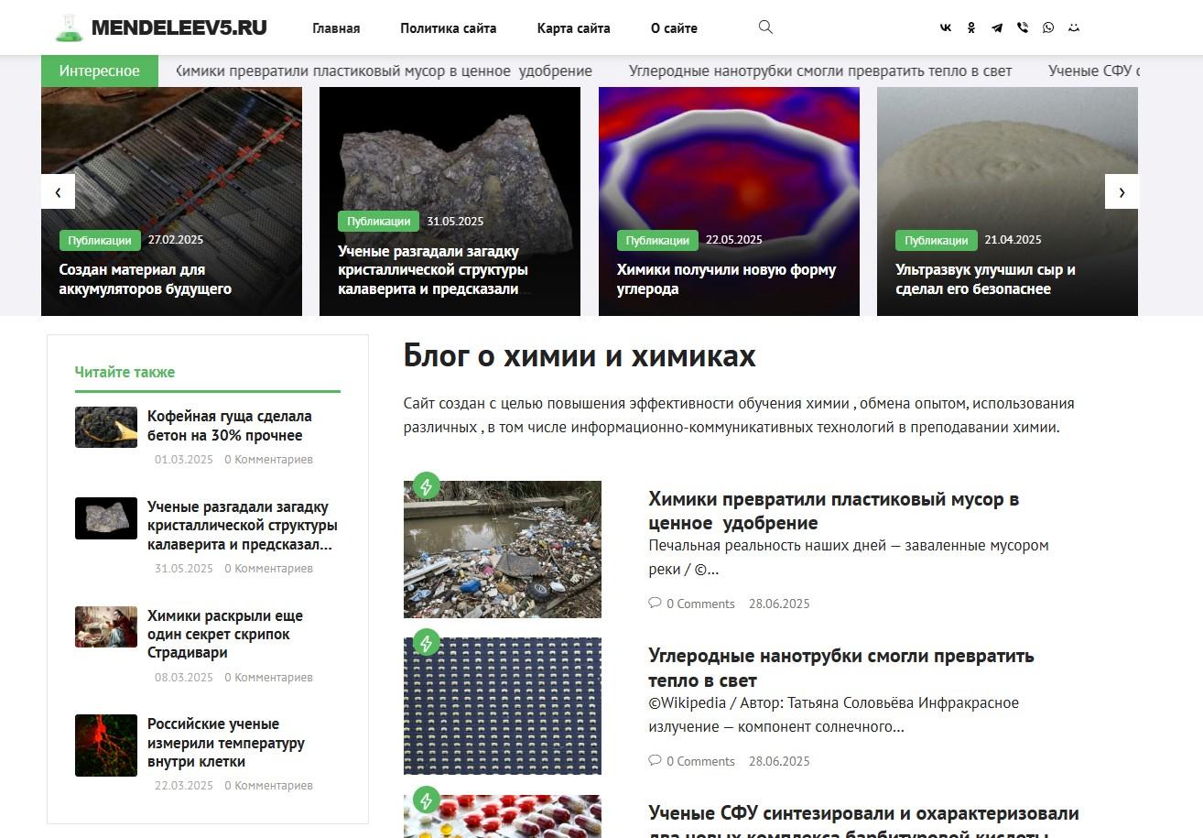
Task: Click the 27.02.2025 date on slide
Action: point(176,240)
